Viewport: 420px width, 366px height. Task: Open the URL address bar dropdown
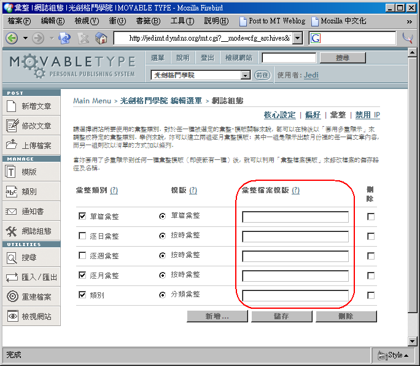tap(297, 38)
